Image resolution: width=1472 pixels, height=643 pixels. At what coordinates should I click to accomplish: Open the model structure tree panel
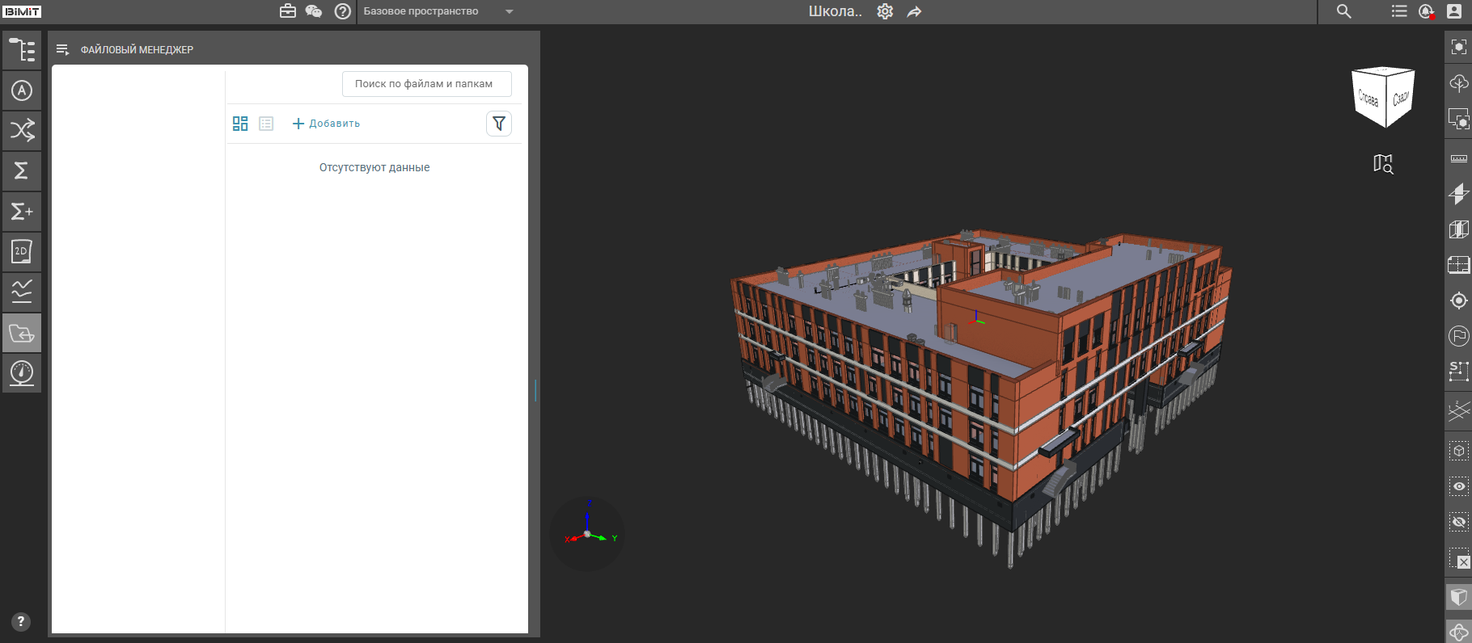point(22,50)
